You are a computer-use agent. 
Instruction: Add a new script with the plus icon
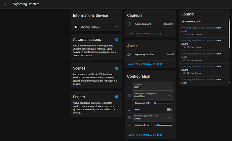117,97
